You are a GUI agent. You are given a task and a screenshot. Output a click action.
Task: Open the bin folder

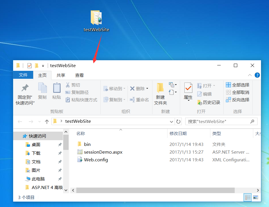[x=86, y=144]
